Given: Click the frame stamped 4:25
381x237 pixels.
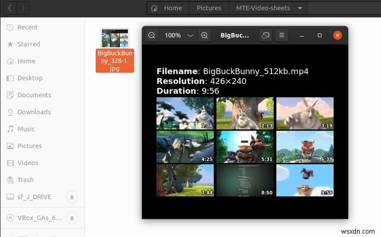Looking at the screenshot, I should (x=185, y=147).
